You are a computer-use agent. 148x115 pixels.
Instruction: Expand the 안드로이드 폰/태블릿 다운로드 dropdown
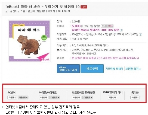click(88, 97)
